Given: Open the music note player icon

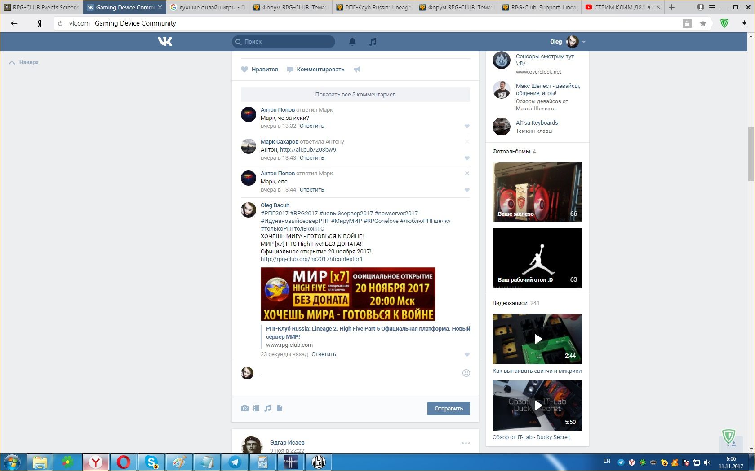Looking at the screenshot, I should [x=373, y=42].
